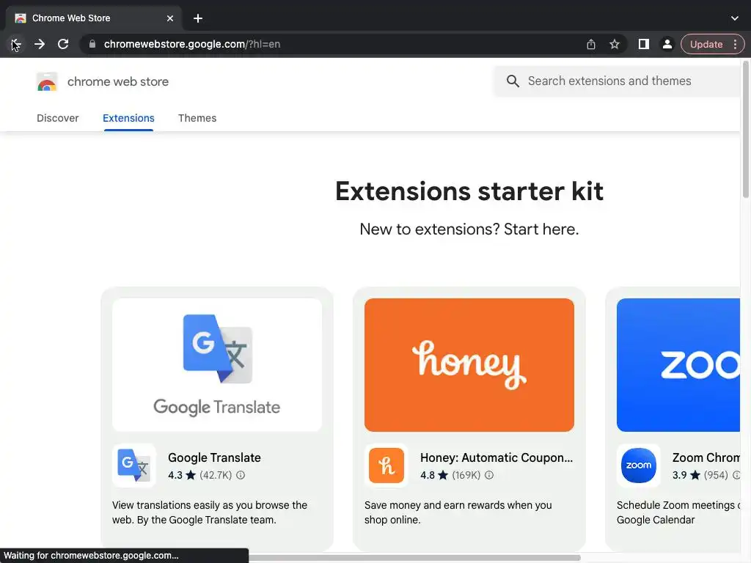751x563 pixels.
Task: Click the horizontal scrollbar at bottom
Action: point(415,558)
